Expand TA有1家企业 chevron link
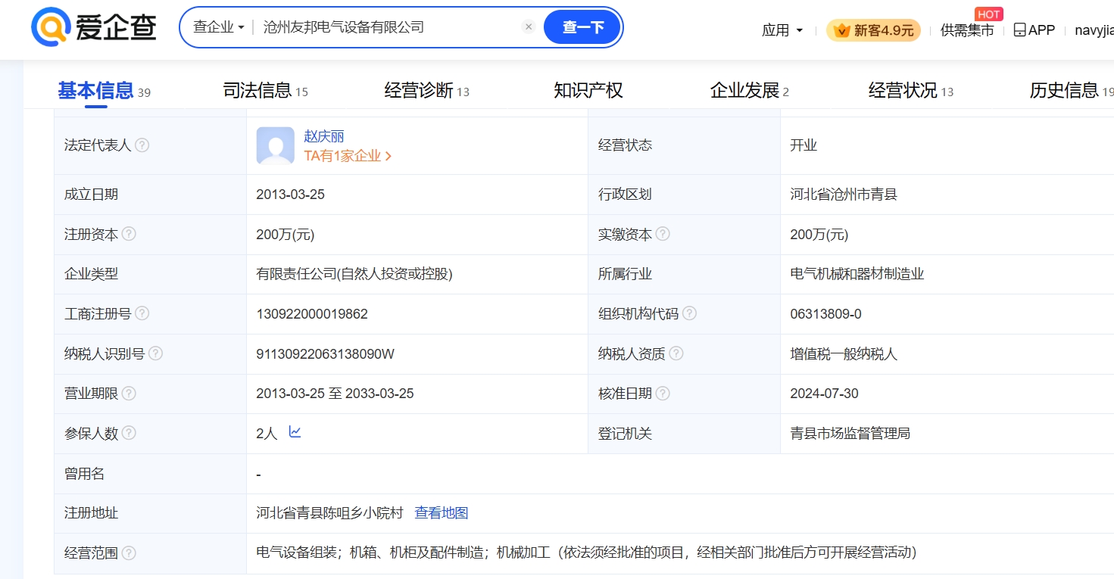 [348, 156]
